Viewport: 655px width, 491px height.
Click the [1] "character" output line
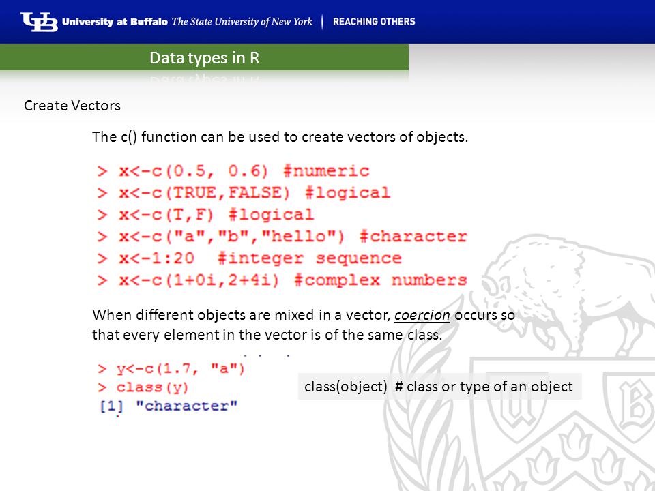169,406
